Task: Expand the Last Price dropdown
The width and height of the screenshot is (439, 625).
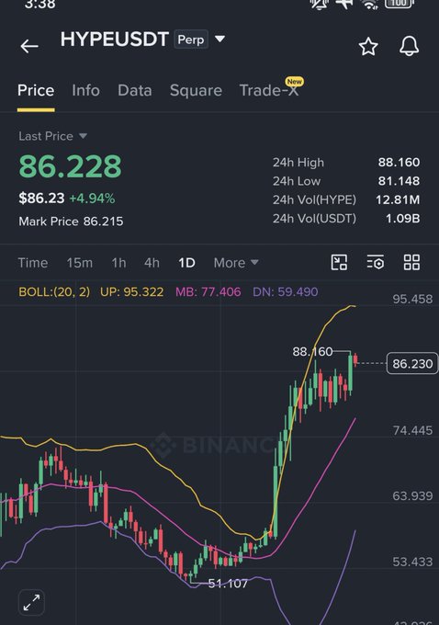Action: (x=83, y=136)
